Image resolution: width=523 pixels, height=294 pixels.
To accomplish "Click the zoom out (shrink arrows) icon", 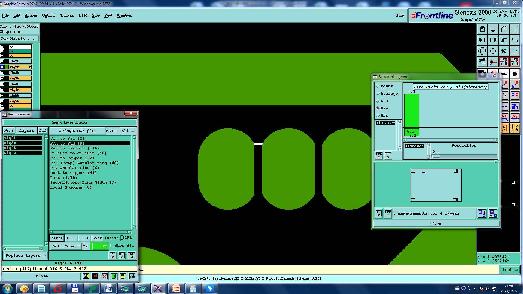I will coord(493,51).
